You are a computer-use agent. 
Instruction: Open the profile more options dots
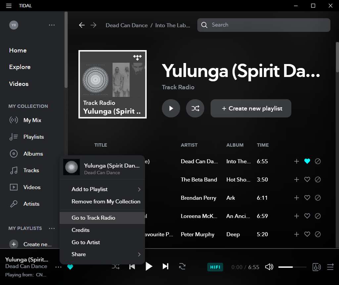tap(52, 25)
